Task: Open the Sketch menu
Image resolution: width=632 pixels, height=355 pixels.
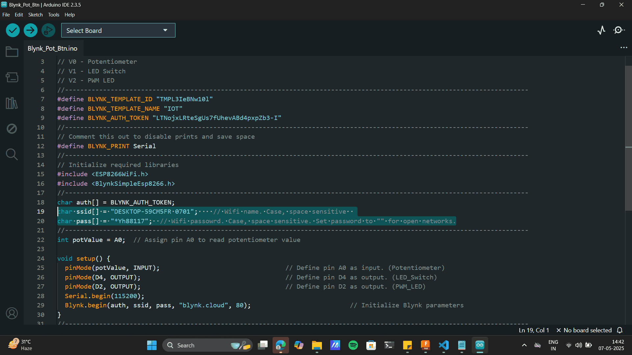Action: 36,15
